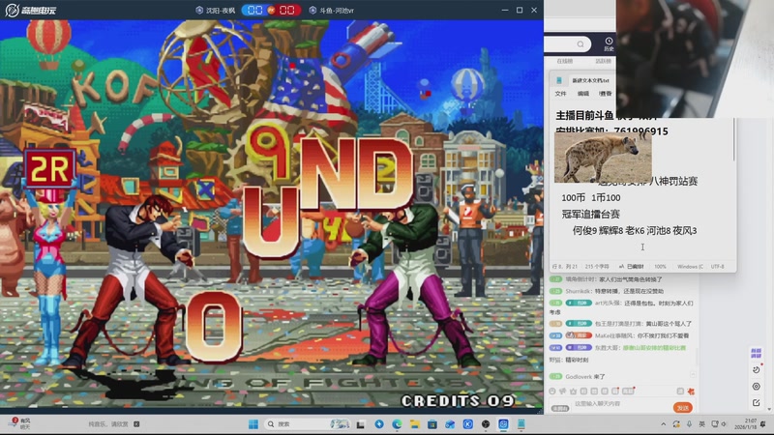Open the 查看 menu in Notepad
The image size is (774, 435).
tap(606, 93)
